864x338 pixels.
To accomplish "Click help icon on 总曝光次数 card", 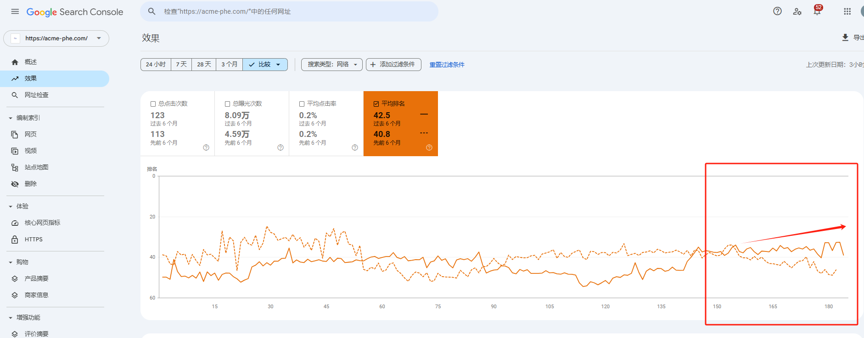I will (x=281, y=147).
